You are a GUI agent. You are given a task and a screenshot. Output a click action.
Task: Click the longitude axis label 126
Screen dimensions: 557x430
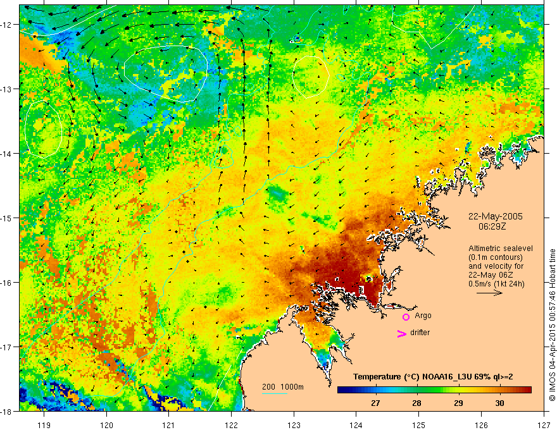click(x=481, y=425)
